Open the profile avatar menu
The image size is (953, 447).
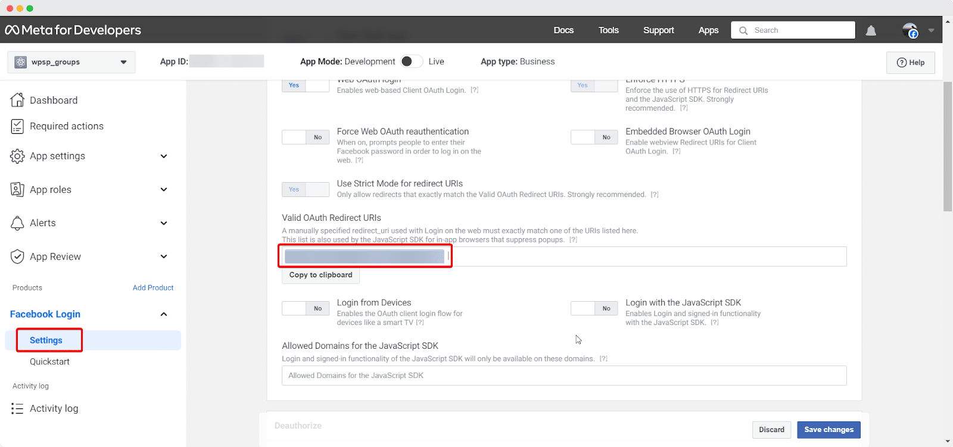pyautogui.click(x=910, y=30)
